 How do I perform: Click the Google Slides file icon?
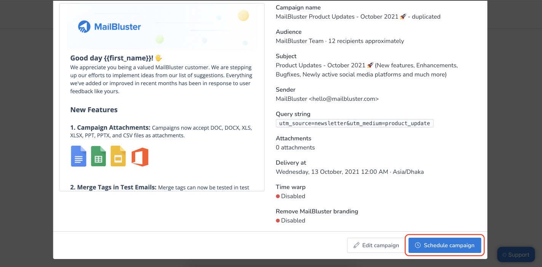pos(118,156)
